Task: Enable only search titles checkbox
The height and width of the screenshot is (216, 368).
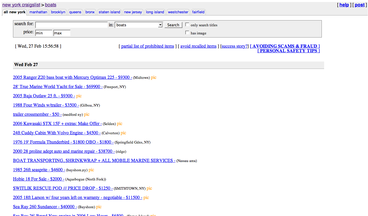Action: click(187, 25)
